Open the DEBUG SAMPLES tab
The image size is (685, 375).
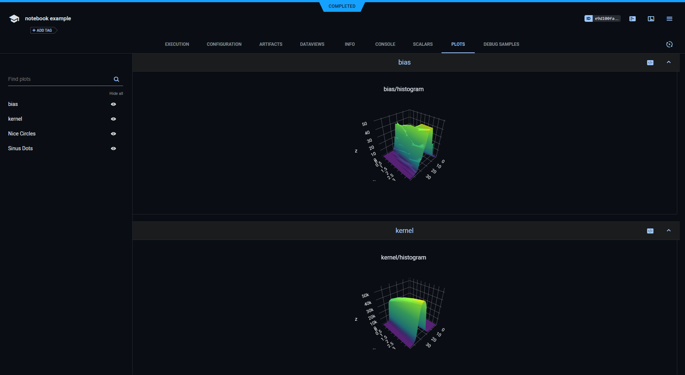501,44
